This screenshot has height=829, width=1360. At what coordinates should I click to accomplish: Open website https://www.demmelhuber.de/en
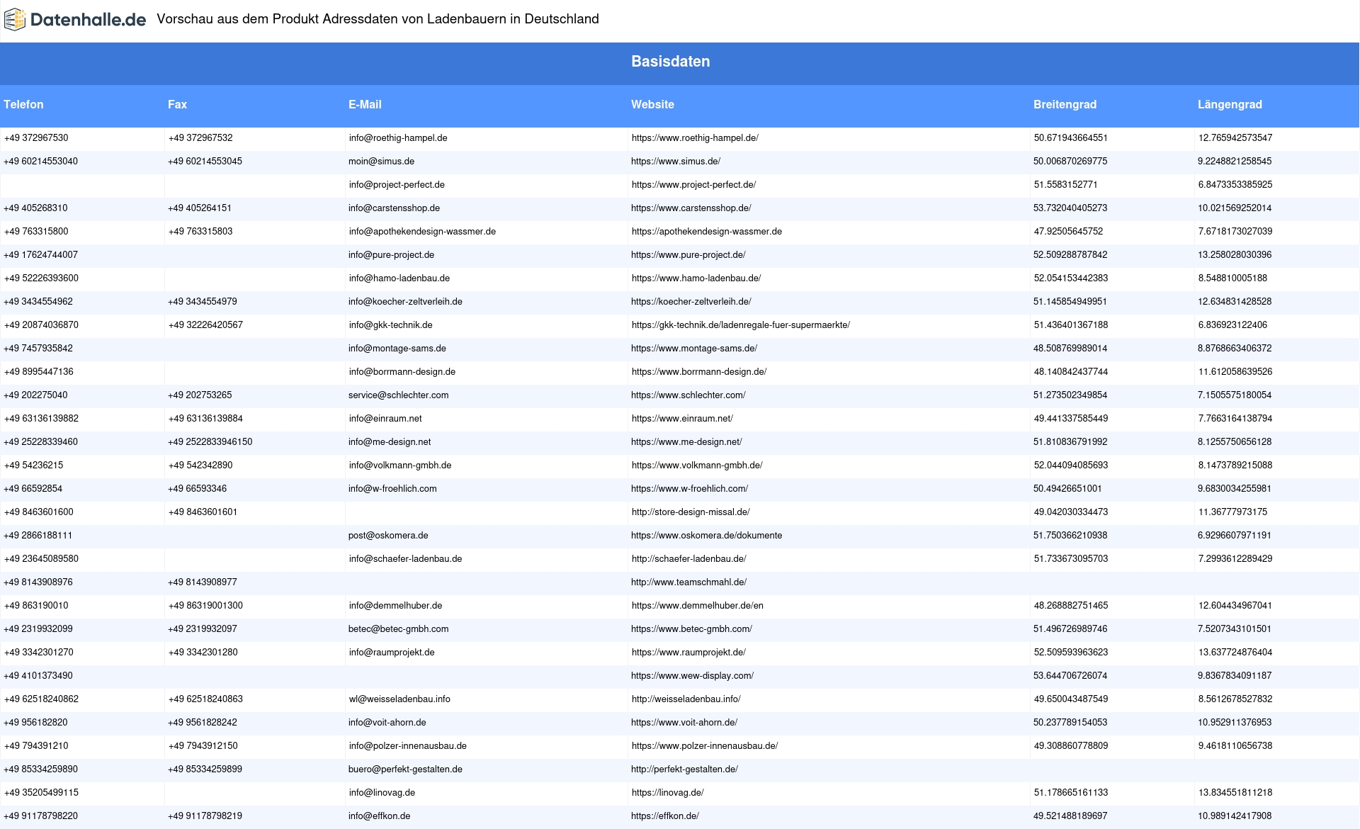[x=698, y=606]
